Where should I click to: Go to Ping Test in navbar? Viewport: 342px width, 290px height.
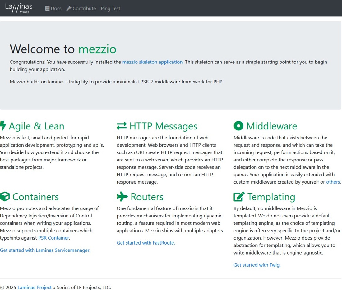click(x=110, y=8)
